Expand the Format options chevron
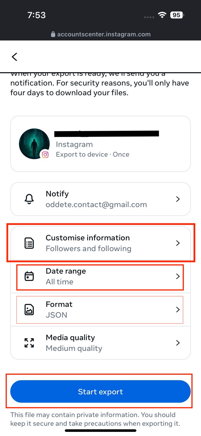Image resolution: width=201 pixels, height=436 pixels. (x=178, y=309)
